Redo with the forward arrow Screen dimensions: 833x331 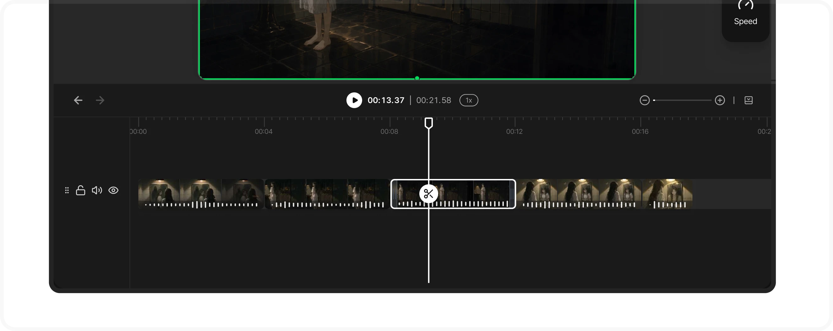(x=100, y=100)
